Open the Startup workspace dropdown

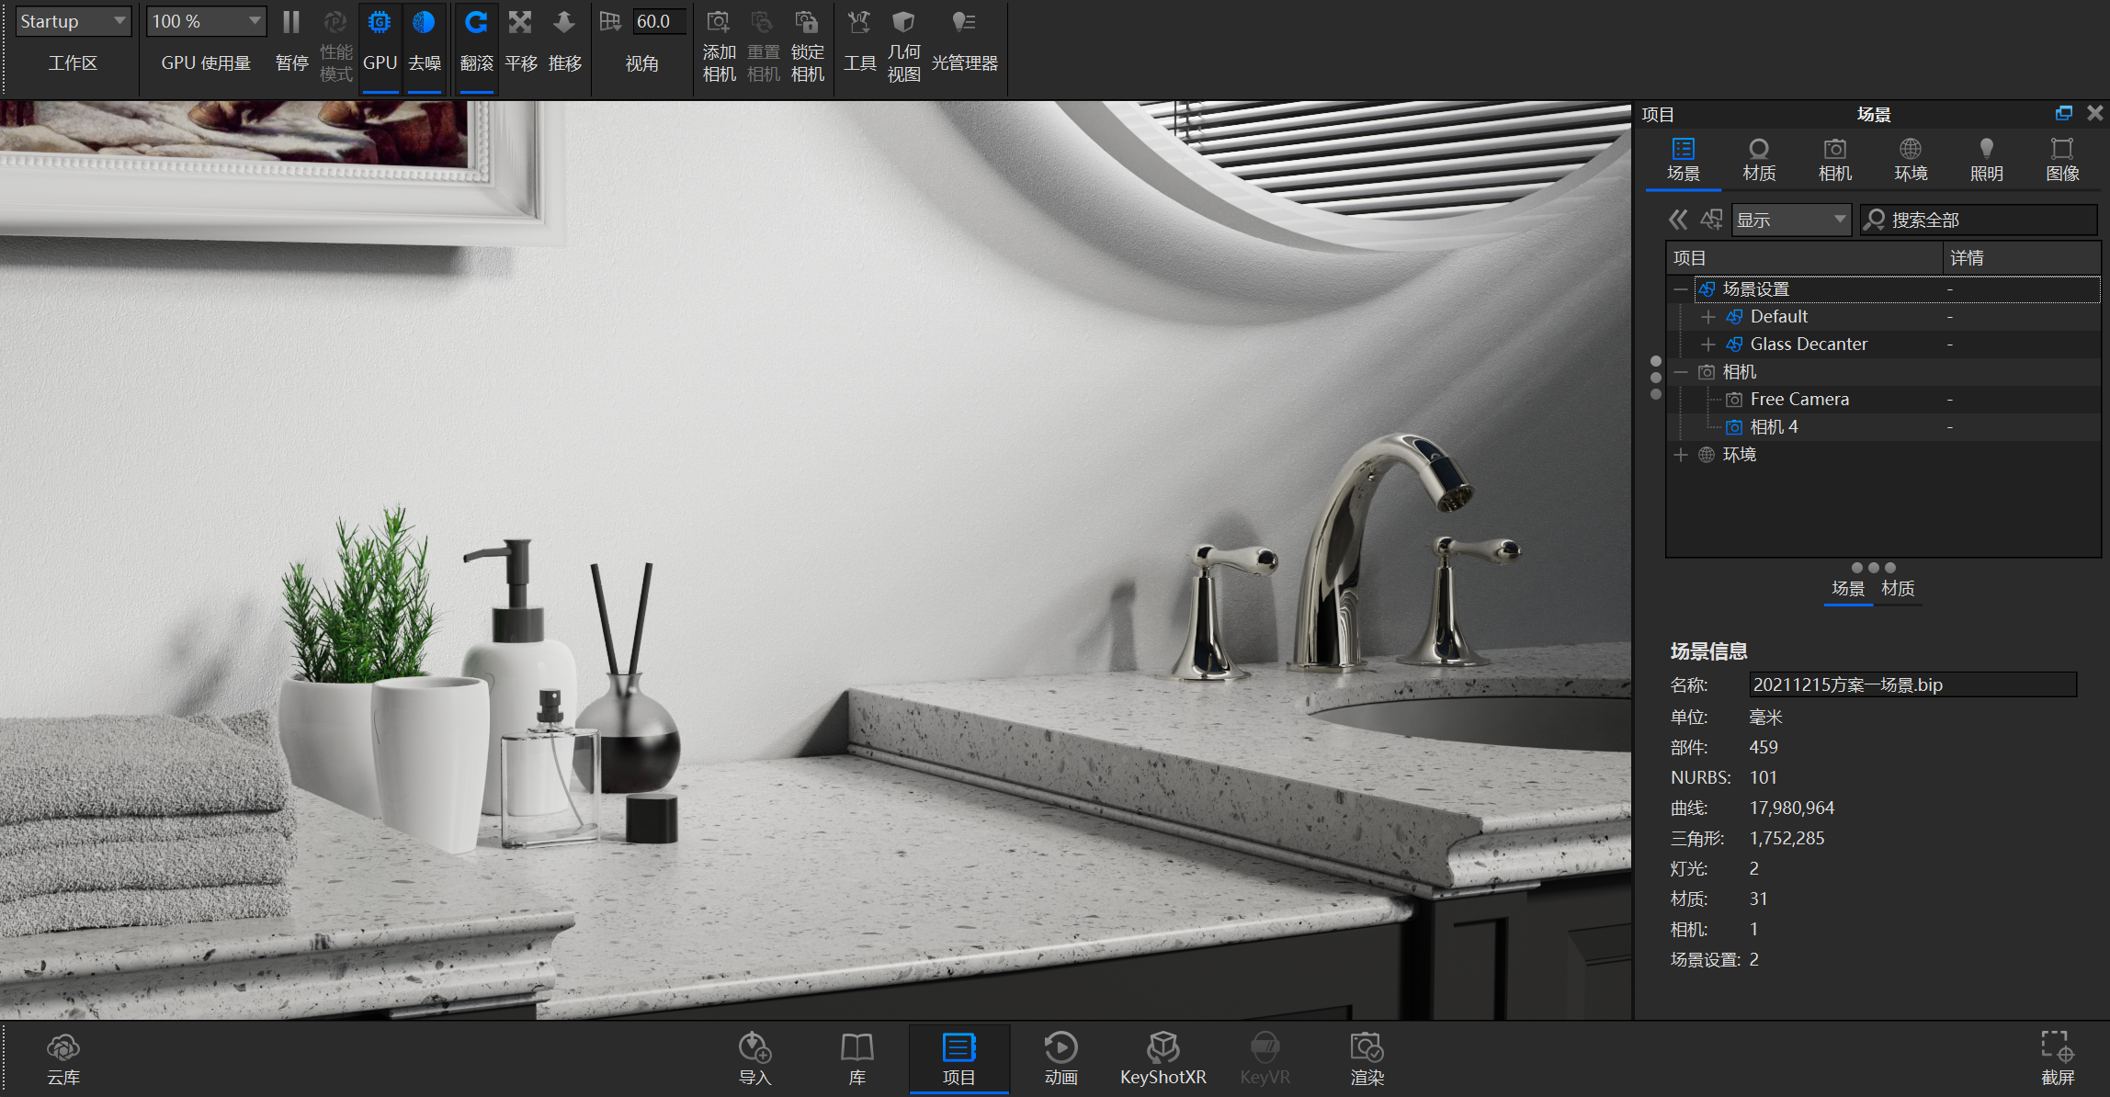tap(74, 21)
